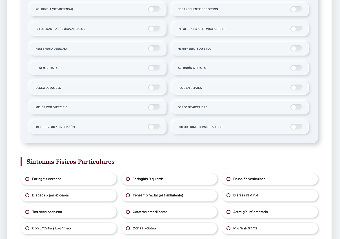Select the Faringitis derecha option
This screenshot has height=239, width=340.
[x=27, y=179]
